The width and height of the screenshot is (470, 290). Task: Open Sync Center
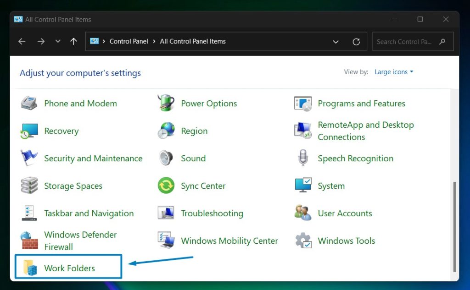(x=203, y=186)
